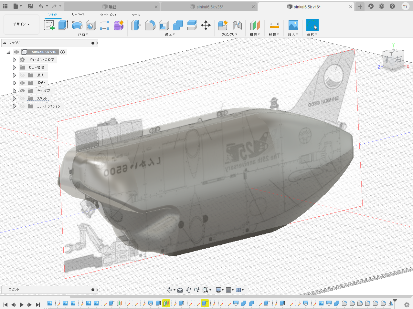Expand the ボディ node

click(14, 83)
